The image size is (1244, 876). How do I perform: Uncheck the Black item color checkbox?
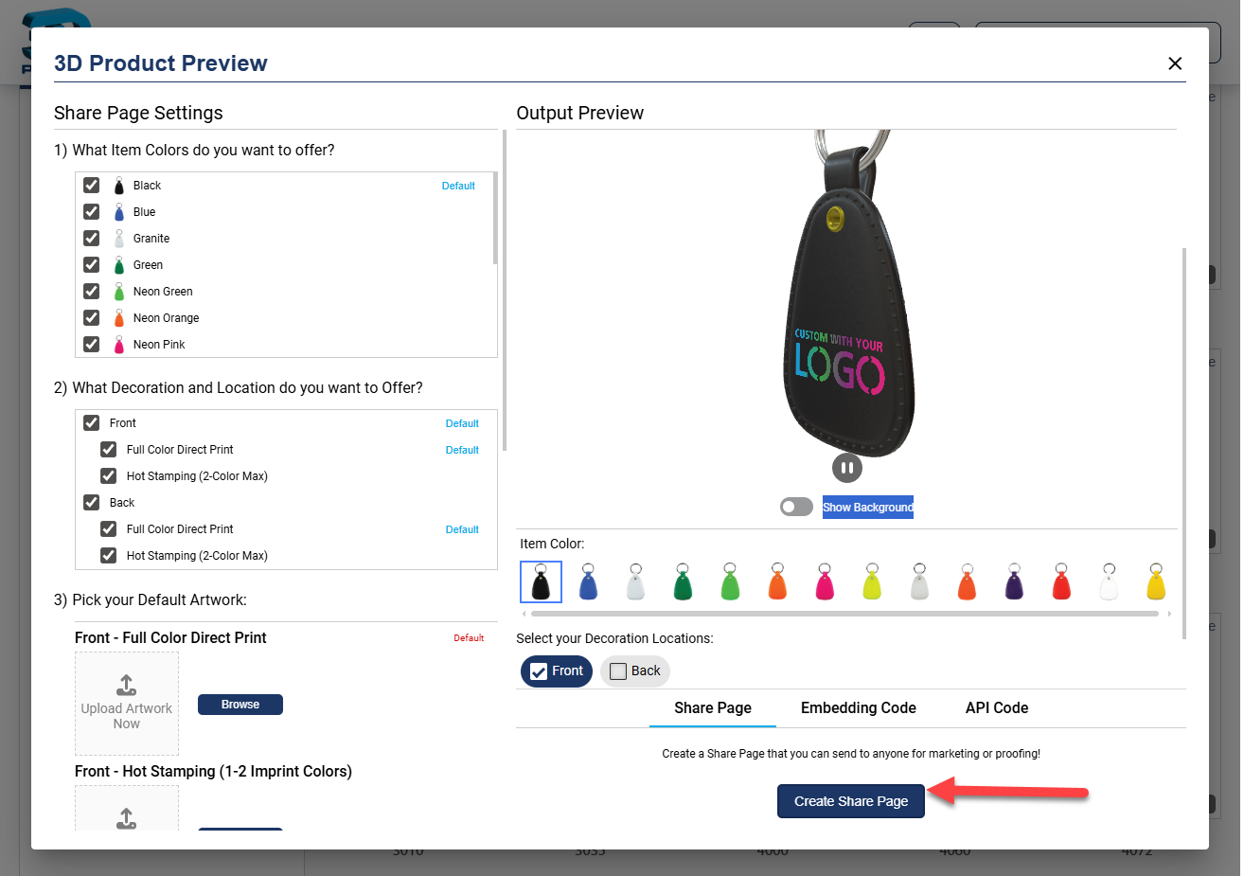tap(92, 186)
